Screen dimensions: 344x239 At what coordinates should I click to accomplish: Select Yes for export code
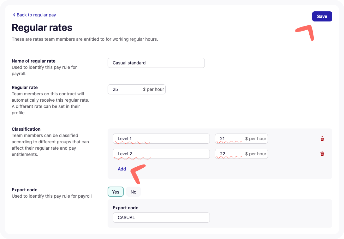pyautogui.click(x=116, y=192)
